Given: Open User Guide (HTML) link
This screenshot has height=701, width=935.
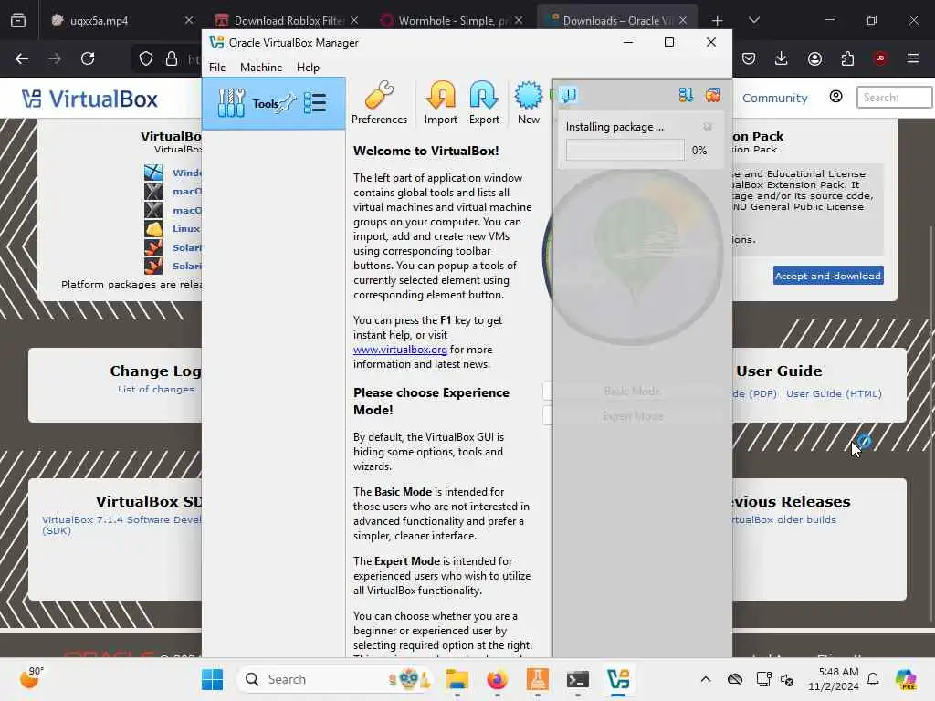Looking at the screenshot, I should click(834, 393).
